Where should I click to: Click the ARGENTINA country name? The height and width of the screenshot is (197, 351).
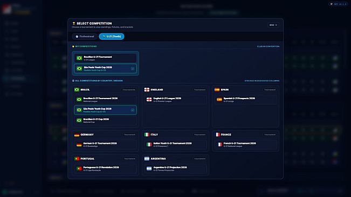point(159,159)
